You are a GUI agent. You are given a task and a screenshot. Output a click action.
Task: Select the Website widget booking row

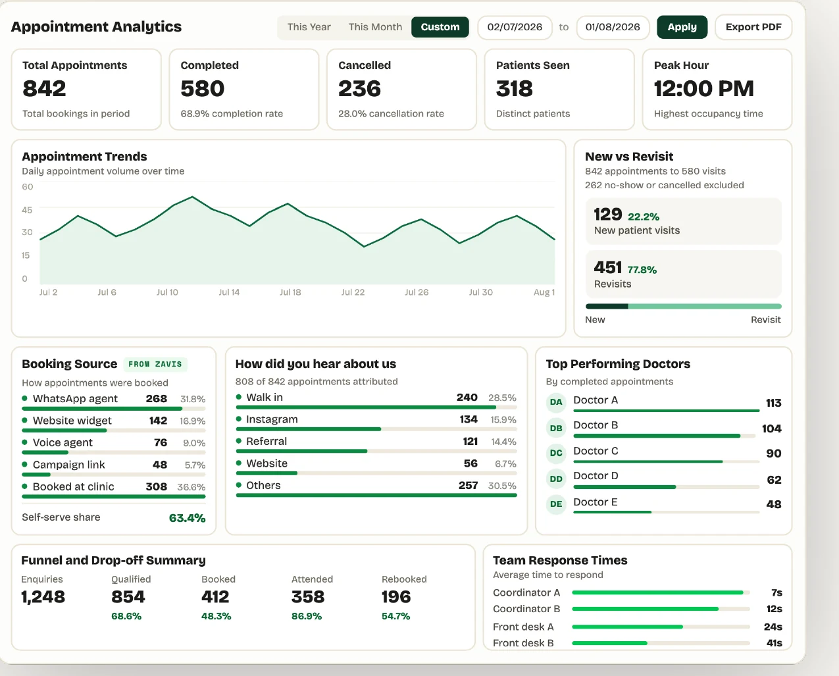click(114, 423)
